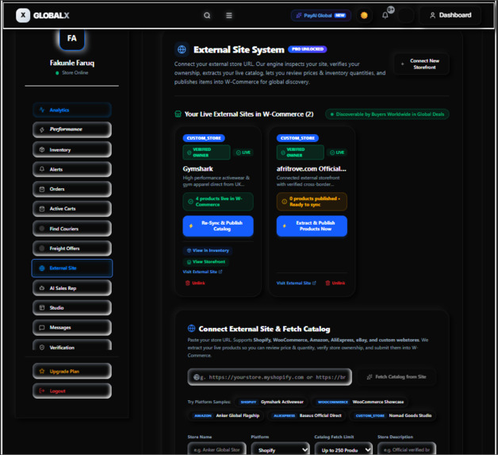Click View in Inventory on Gymshark card
498x455 pixels.
click(x=208, y=251)
